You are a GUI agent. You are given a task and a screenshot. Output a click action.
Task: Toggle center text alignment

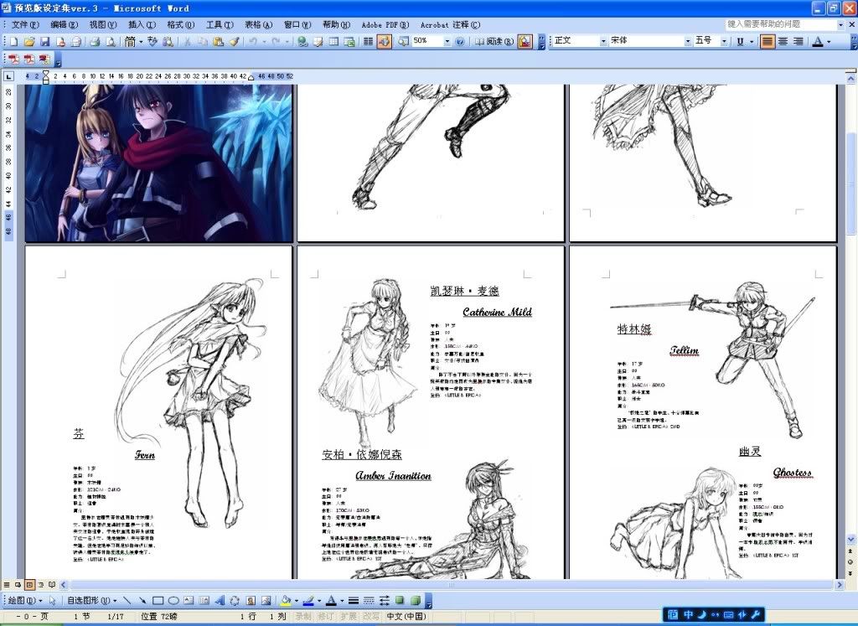[x=783, y=42]
